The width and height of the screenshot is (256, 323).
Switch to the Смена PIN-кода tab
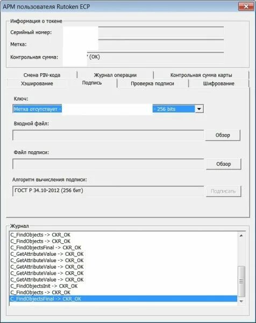click(42, 75)
